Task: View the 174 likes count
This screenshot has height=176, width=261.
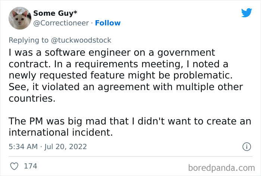Action: (30, 166)
